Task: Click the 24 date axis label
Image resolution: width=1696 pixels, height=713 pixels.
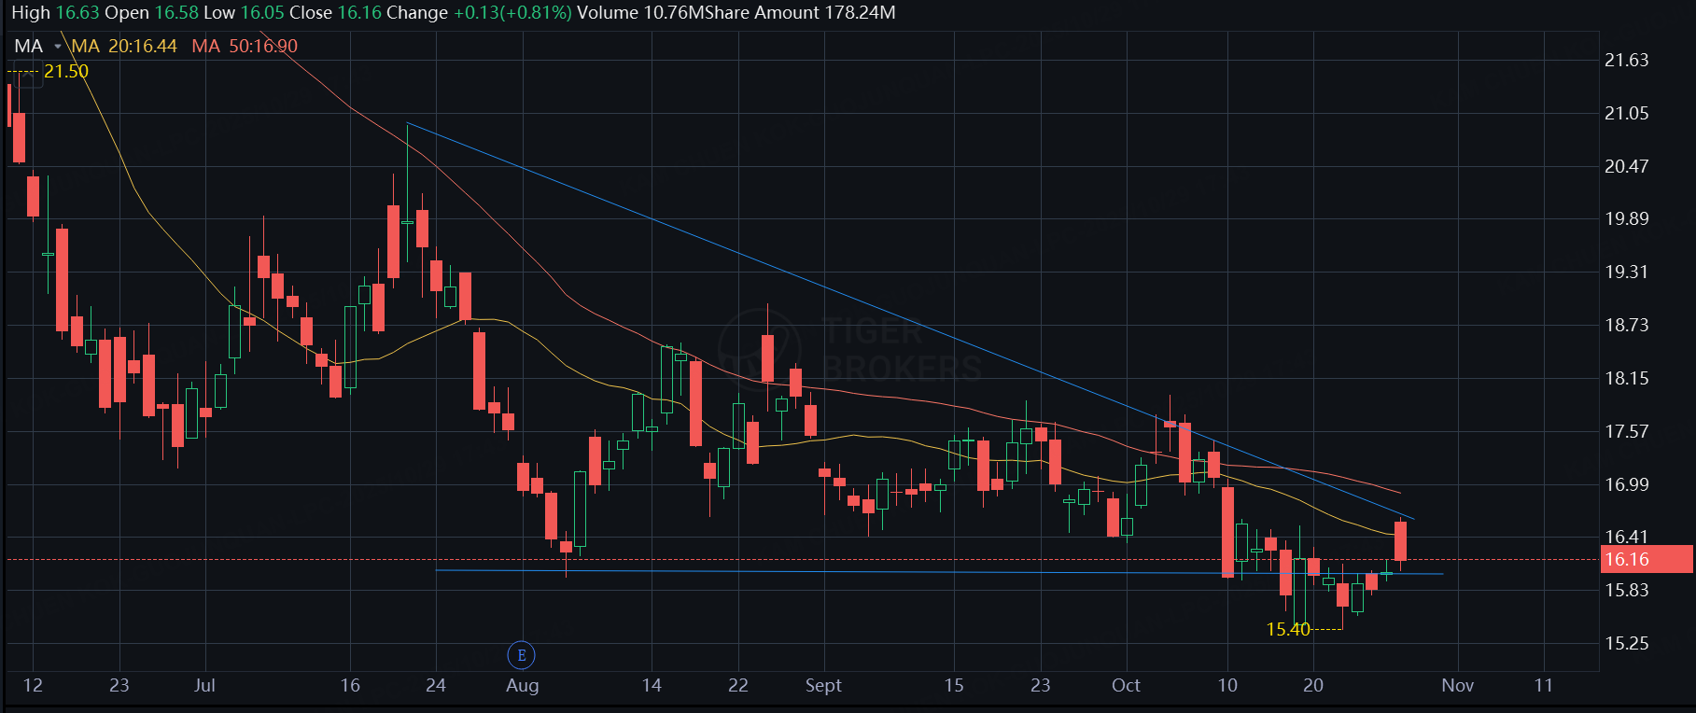Action: [436, 685]
